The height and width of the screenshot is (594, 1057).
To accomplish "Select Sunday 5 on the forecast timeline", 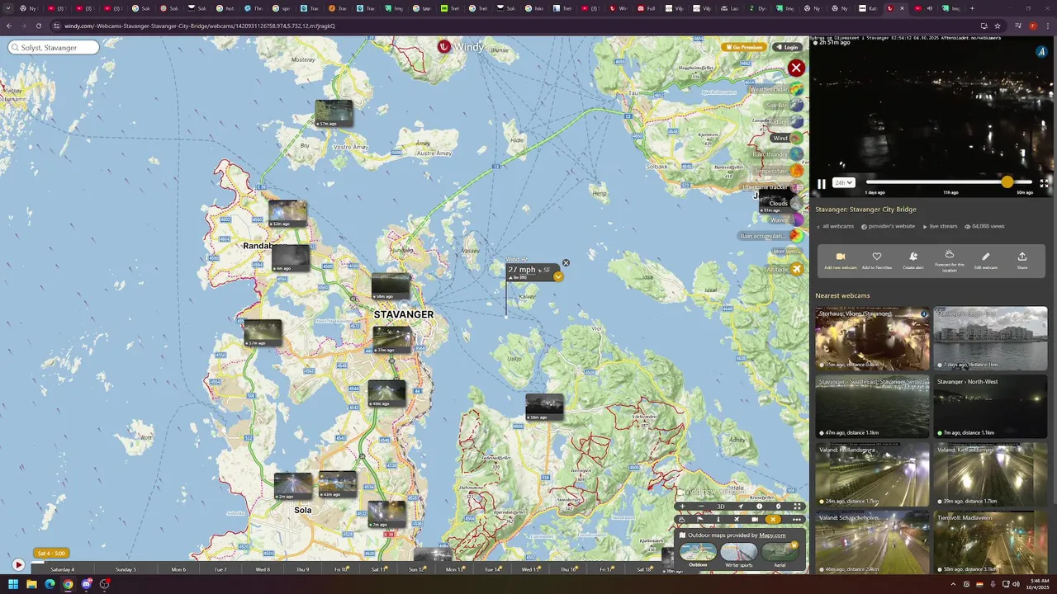I will point(126,569).
